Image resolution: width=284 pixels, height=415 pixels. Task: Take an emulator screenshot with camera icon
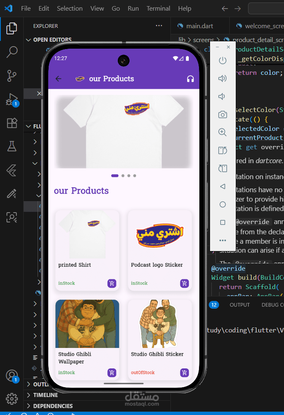tap(222, 114)
